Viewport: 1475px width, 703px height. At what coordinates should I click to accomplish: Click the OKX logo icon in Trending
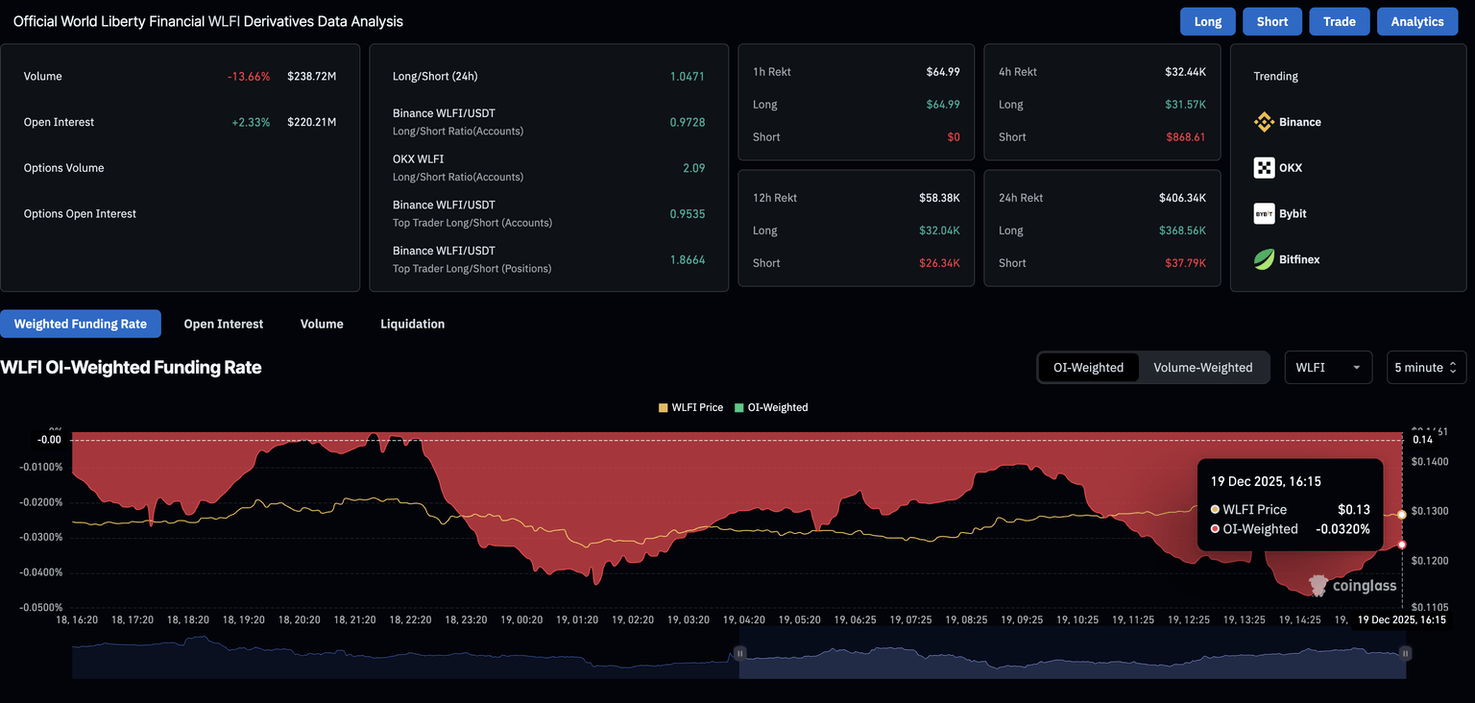click(1264, 168)
